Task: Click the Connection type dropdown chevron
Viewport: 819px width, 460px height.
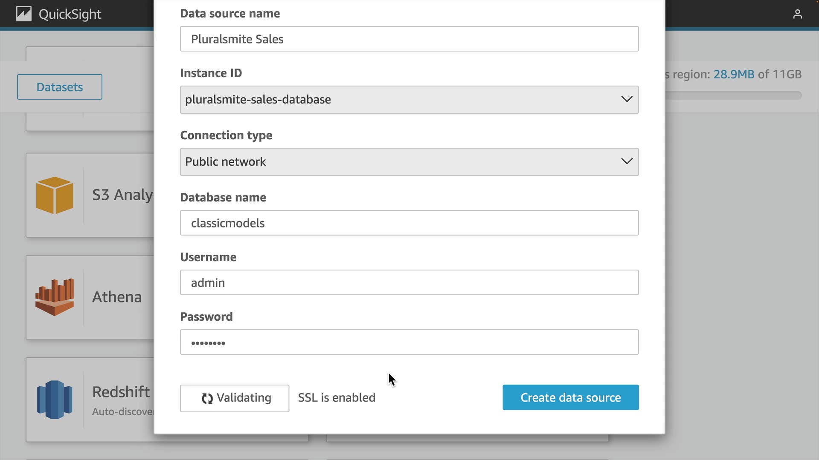Action: tap(626, 161)
